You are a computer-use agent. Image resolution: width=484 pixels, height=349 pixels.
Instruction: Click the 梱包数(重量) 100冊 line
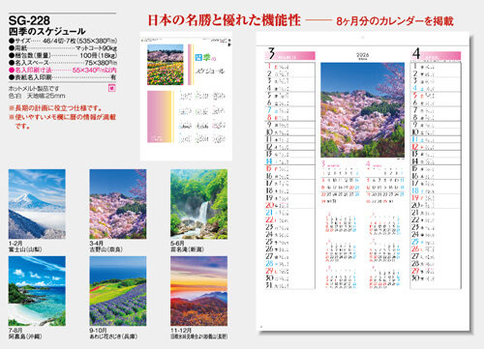63,55
